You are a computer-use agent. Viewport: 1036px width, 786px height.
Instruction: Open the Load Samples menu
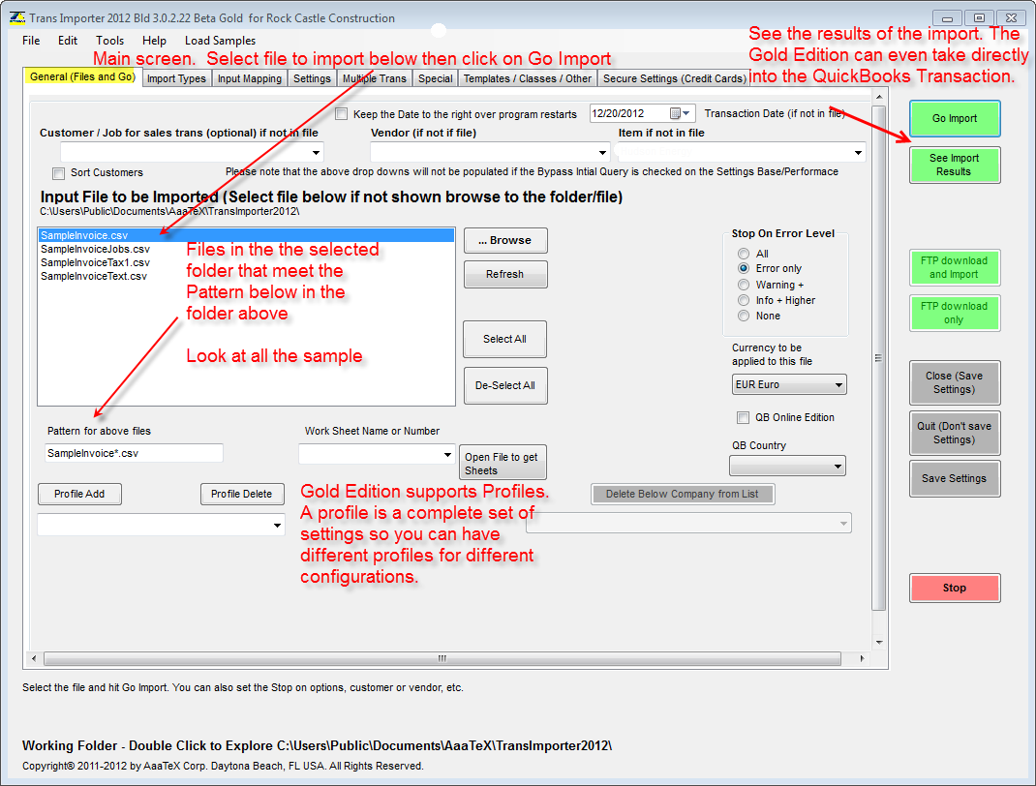(x=220, y=41)
